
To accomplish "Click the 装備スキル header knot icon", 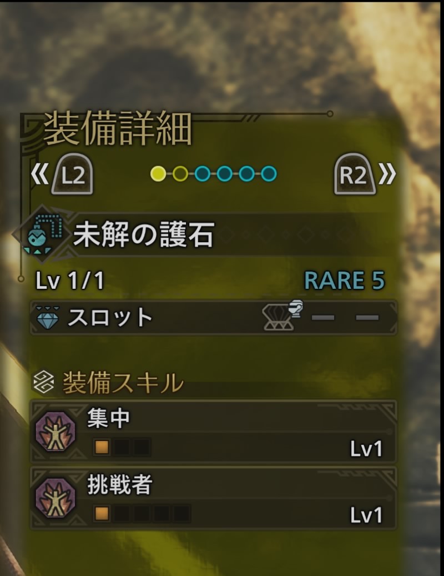I will (x=44, y=382).
